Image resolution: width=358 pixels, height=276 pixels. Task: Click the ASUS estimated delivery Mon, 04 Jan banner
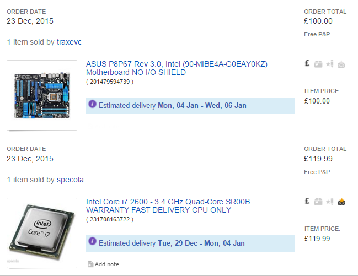pos(190,105)
